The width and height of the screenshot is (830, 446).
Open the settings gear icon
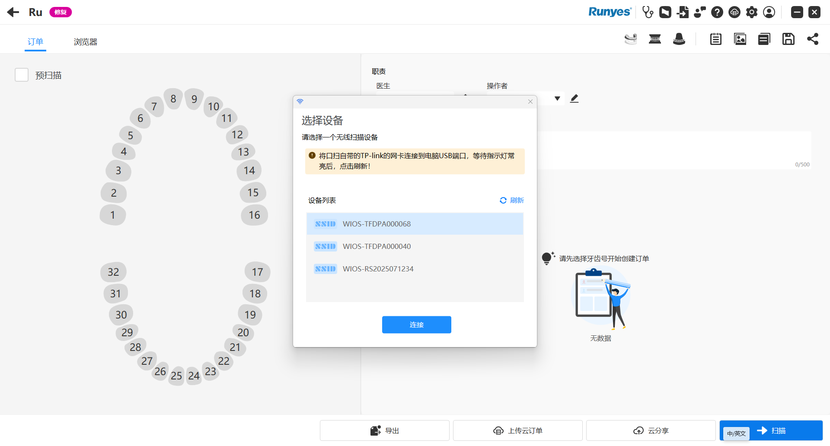point(752,12)
